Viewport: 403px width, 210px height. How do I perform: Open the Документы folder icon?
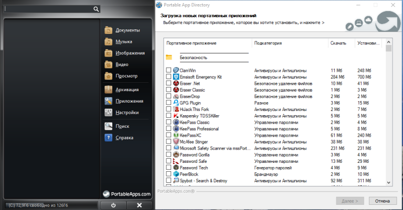coord(109,30)
